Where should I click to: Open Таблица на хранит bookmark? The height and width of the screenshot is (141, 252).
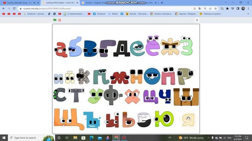pyautogui.click(x=211, y=14)
